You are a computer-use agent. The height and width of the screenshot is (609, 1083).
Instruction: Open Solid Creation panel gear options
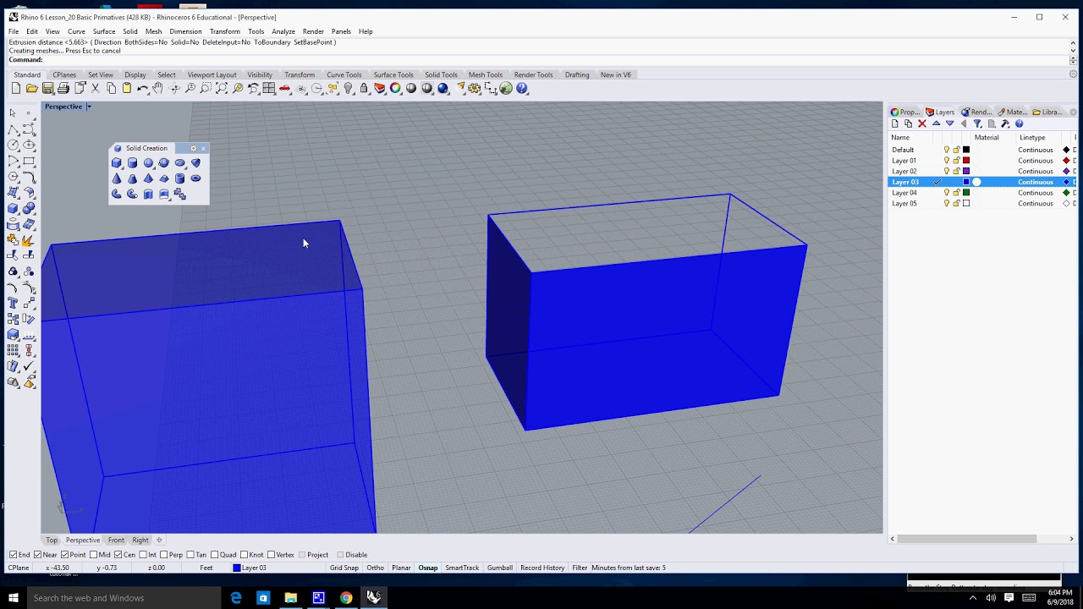click(x=193, y=148)
